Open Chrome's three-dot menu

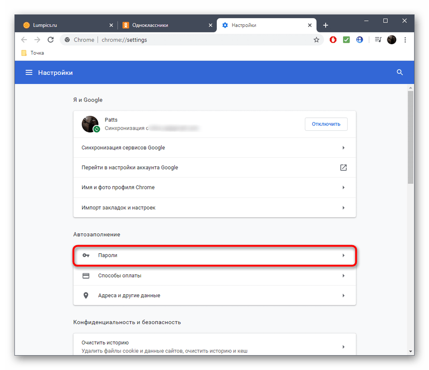pyautogui.click(x=405, y=40)
